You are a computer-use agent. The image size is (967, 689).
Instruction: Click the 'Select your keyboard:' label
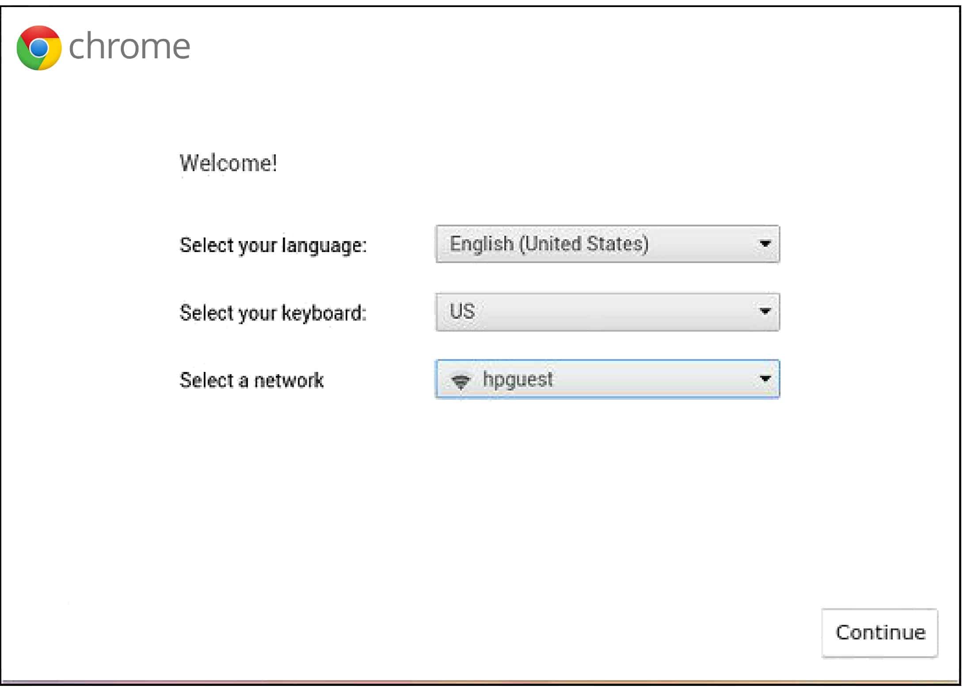click(x=273, y=313)
